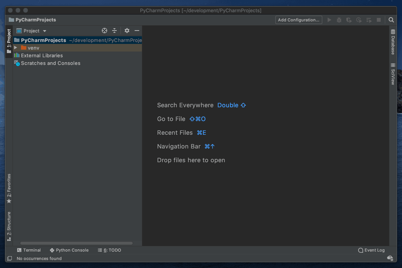Click the 'Search Everywhere' hint text
This screenshot has height=268, width=402.
(185, 105)
